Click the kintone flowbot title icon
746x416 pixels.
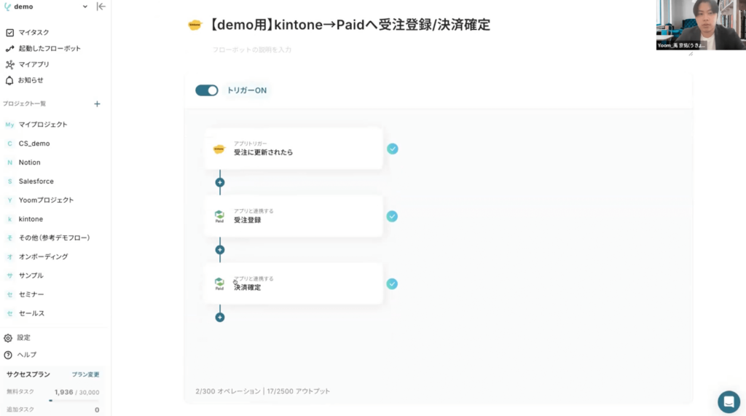click(x=195, y=25)
